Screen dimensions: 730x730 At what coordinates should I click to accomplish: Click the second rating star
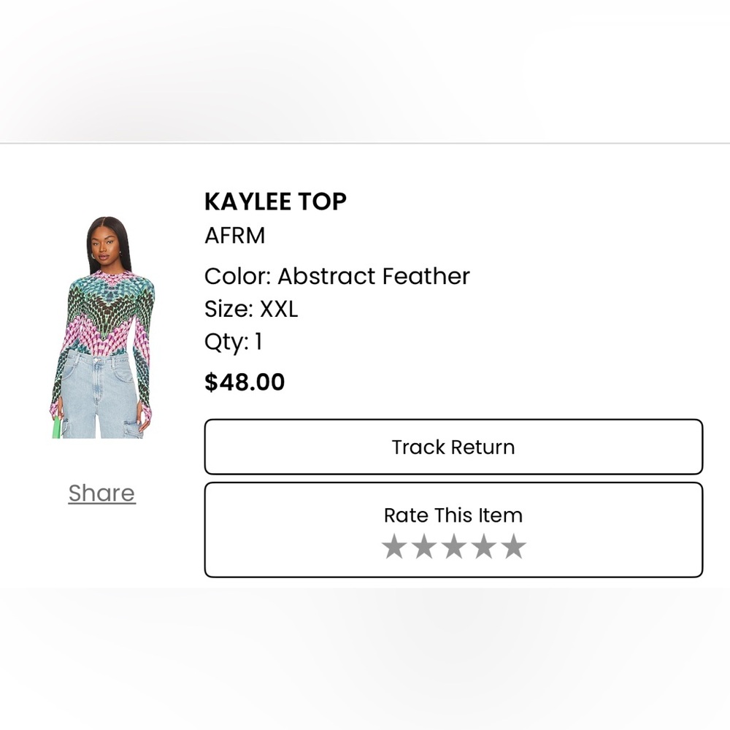click(x=423, y=545)
